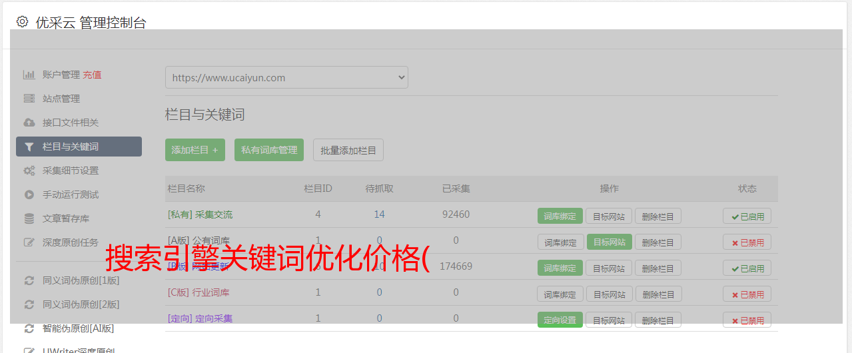Toggle the 已启用 status for 采集交流
This screenshot has height=353, width=852.
click(747, 216)
